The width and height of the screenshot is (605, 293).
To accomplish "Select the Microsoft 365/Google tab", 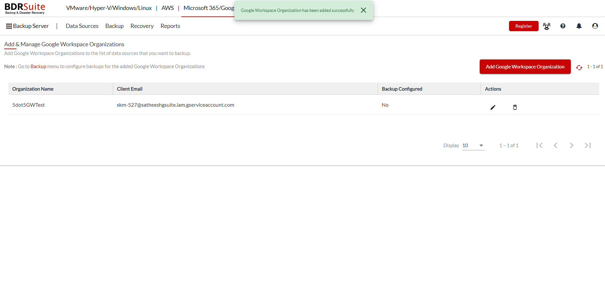I will 209,8.
